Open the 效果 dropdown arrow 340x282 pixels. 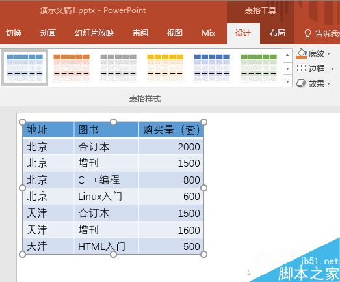328,83
